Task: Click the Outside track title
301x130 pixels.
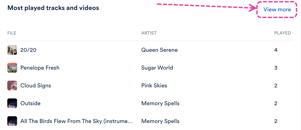Action: pyautogui.click(x=30, y=103)
